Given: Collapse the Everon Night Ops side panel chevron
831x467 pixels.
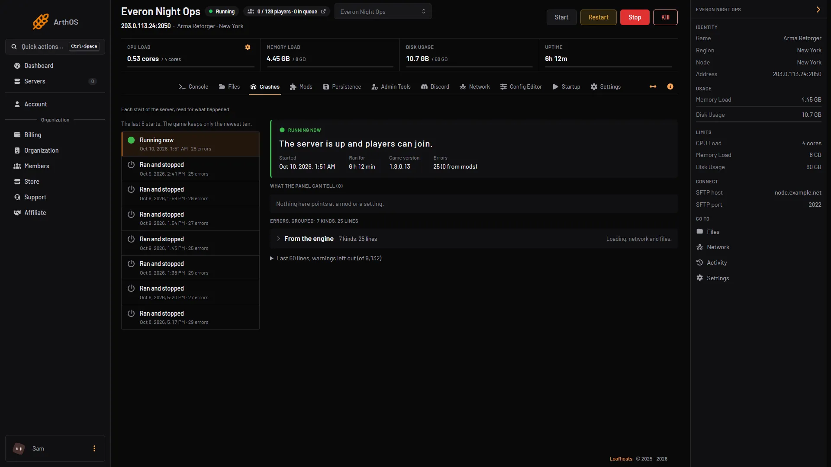Looking at the screenshot, I should click(x=818, y=10).
